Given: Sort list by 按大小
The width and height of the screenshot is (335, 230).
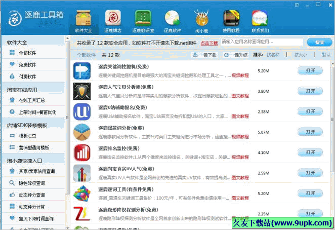Looking at the screenshot, I should 301,55.
